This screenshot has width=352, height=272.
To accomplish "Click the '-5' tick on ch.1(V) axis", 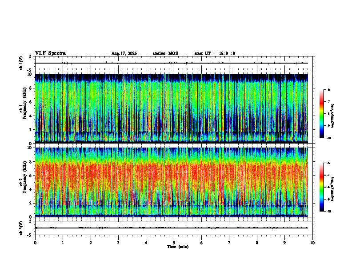I will click(30, 70).
